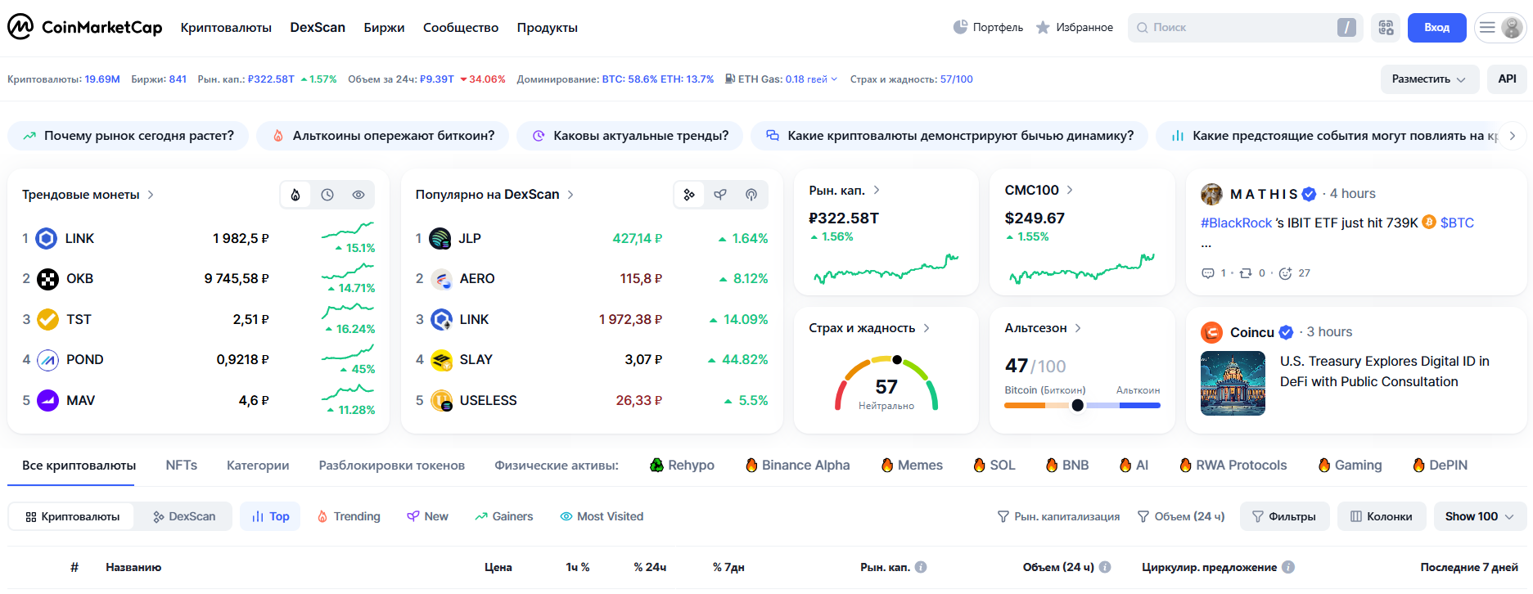1533x594 pixels.
Task: Open Страх и жадность card chevron
Action: coord(927,328)
